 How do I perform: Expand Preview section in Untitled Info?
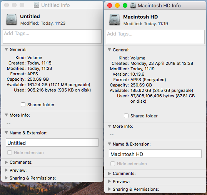click(6, 170)
